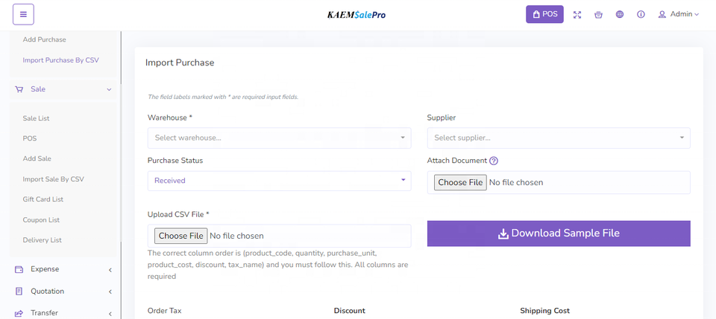This screenshot has width=716, height=319.
Task: Click the Quotation document icon in sidebar
Action: point(19,291)
